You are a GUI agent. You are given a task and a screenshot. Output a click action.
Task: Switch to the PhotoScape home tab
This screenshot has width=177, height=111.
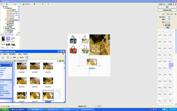[x=52, y=4]
